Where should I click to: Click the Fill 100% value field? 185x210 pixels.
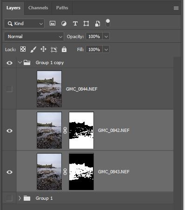pos(94,50)
